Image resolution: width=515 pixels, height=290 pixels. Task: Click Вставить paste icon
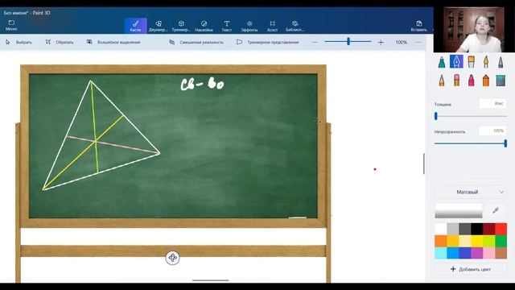(418, 26)
